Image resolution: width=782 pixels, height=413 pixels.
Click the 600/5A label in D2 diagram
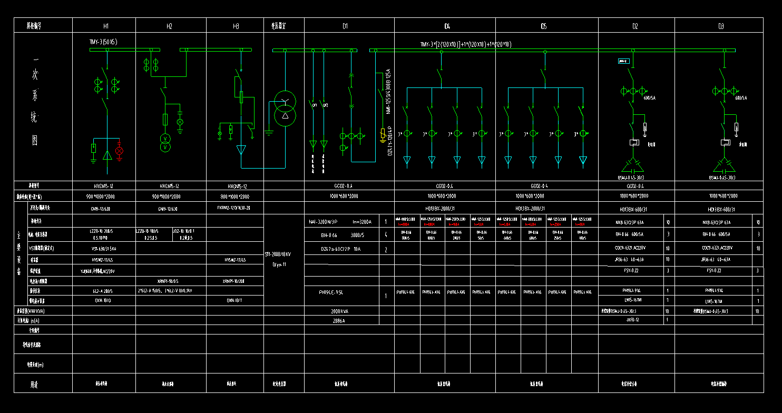pyautogui.click(x=650, y=98)
